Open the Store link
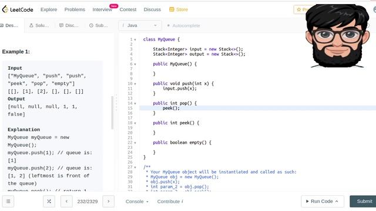 179,9
